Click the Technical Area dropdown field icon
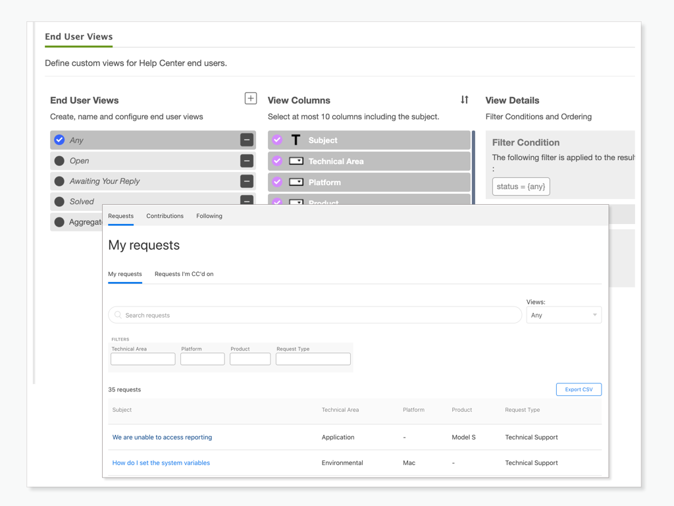The width and height of the screenshot is (674, 506). (x=296, y=161)
